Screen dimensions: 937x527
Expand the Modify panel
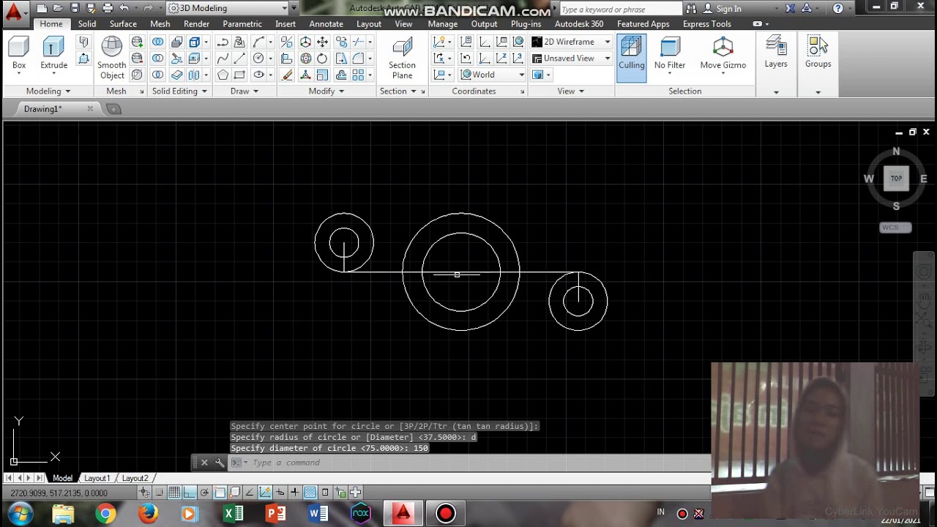pyautogui.click(x=326, y=91)
